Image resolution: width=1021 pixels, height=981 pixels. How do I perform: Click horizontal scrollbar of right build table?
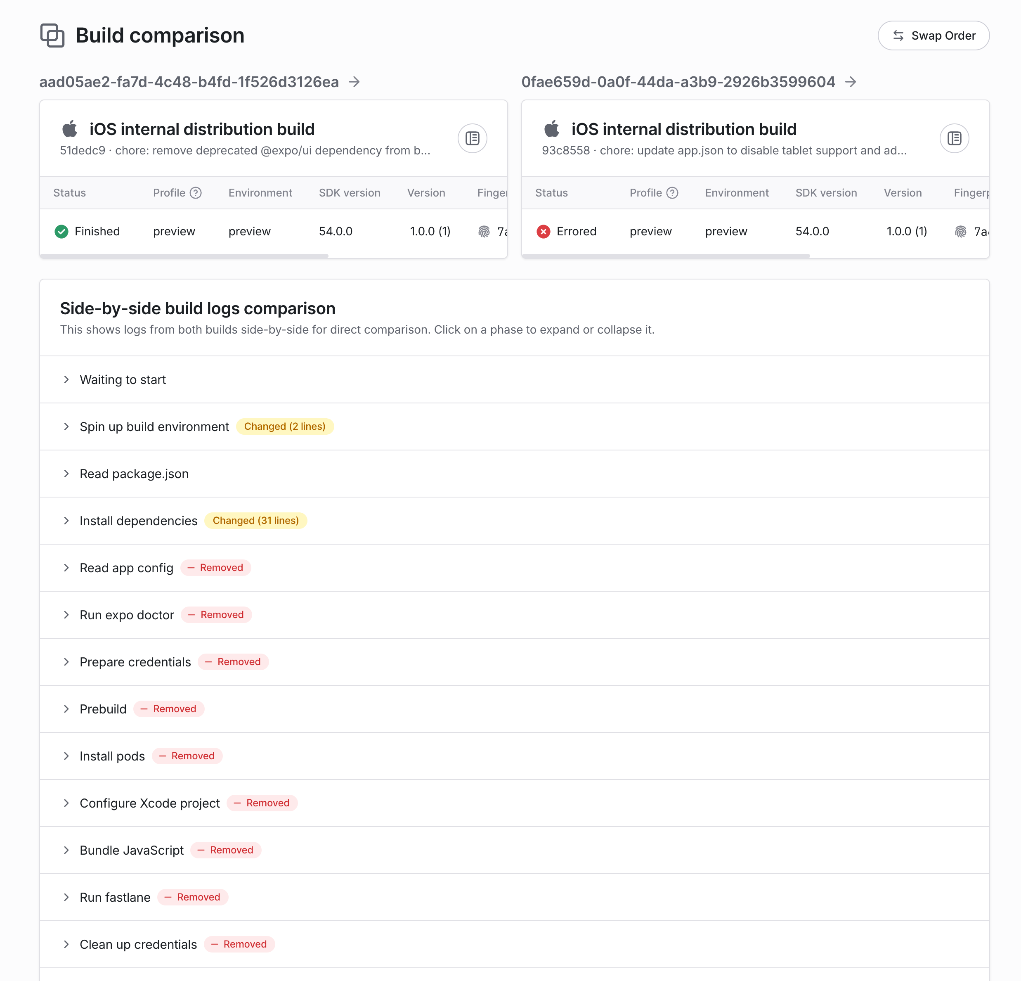pyautogui.click(x=666, y=256)
